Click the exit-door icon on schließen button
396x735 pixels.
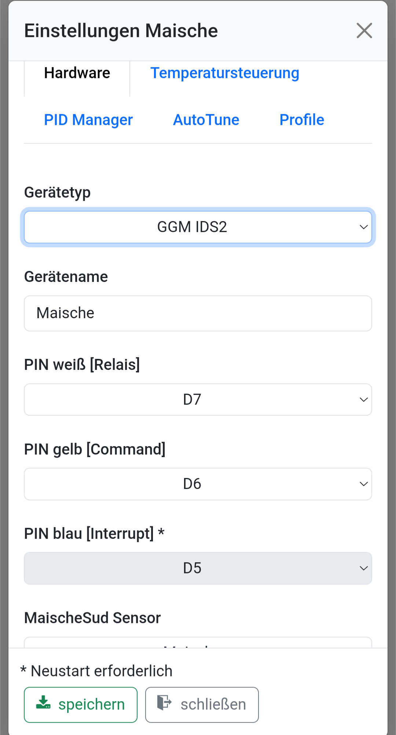(x=164, y=703)
